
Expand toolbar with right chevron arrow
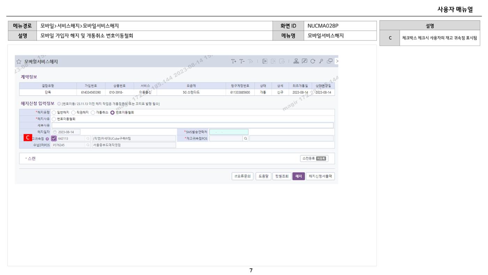tap(337, 61)
